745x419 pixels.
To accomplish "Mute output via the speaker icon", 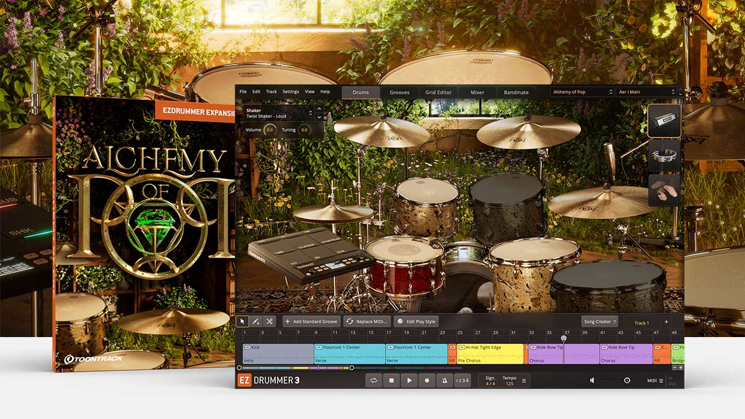I will pyautogui.click(x=592, y=381).
